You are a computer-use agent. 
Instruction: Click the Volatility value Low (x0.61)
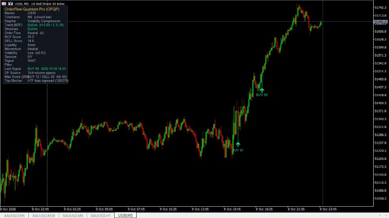click(36, 52)
